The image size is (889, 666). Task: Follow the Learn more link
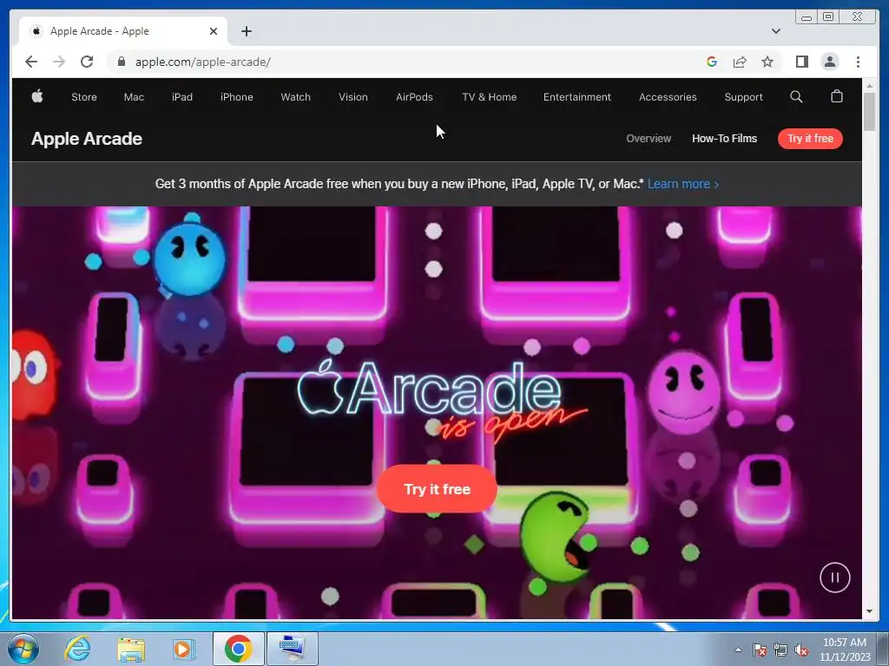coord(683,184)
